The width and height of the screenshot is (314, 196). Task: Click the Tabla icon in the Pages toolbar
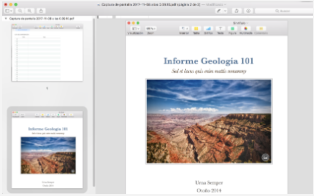tap(196, 29)
